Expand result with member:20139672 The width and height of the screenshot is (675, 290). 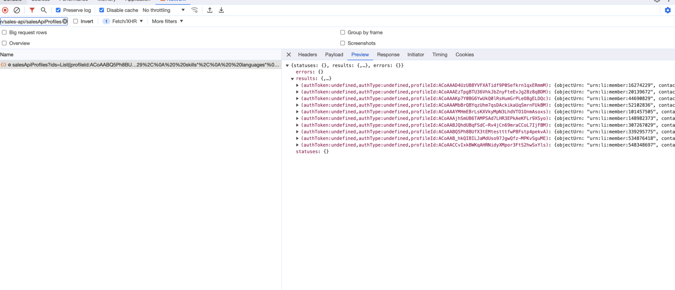point(297,92)
